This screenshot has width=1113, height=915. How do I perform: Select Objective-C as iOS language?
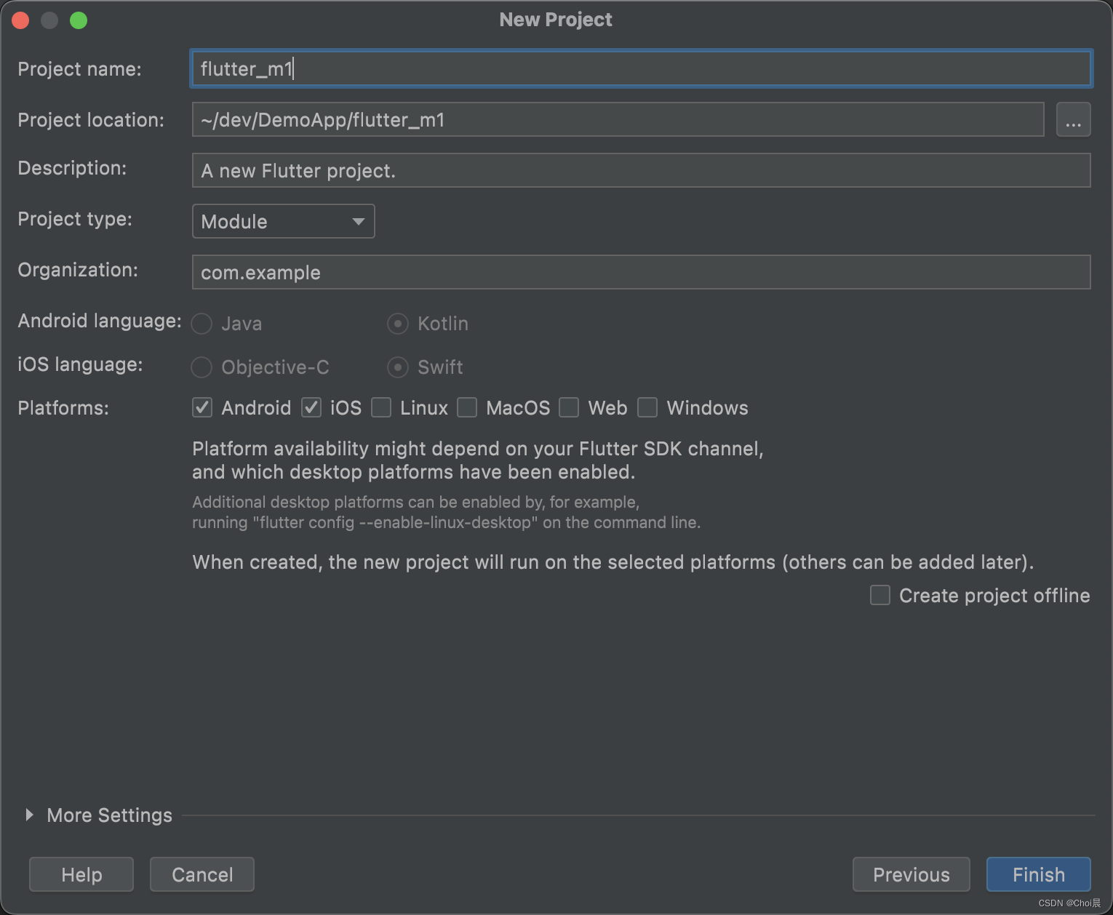202,367
